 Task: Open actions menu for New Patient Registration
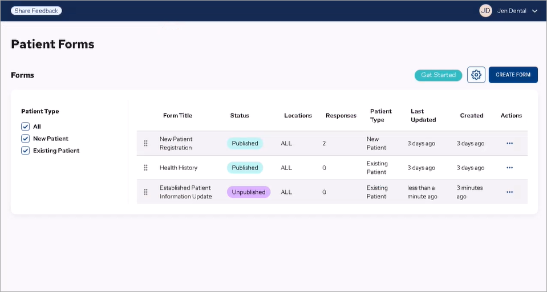pos(509,143)
